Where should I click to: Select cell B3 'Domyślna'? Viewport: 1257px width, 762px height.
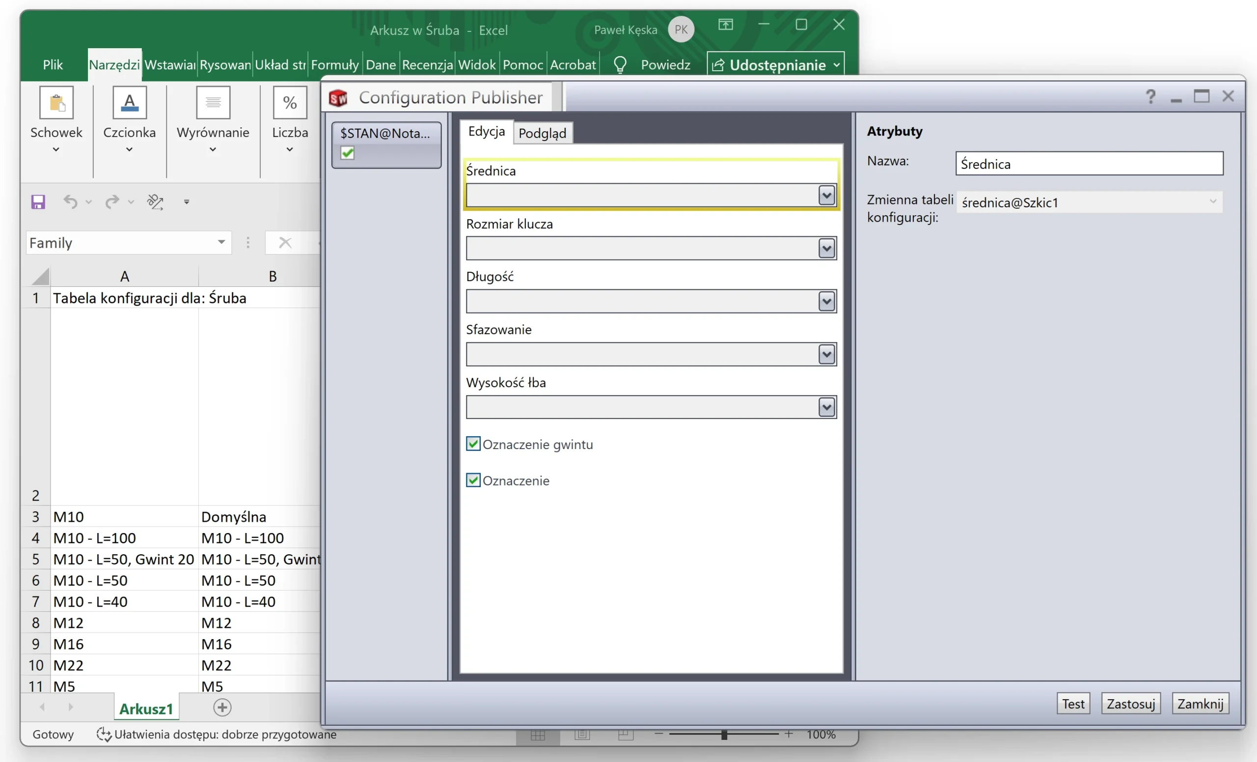260,516
